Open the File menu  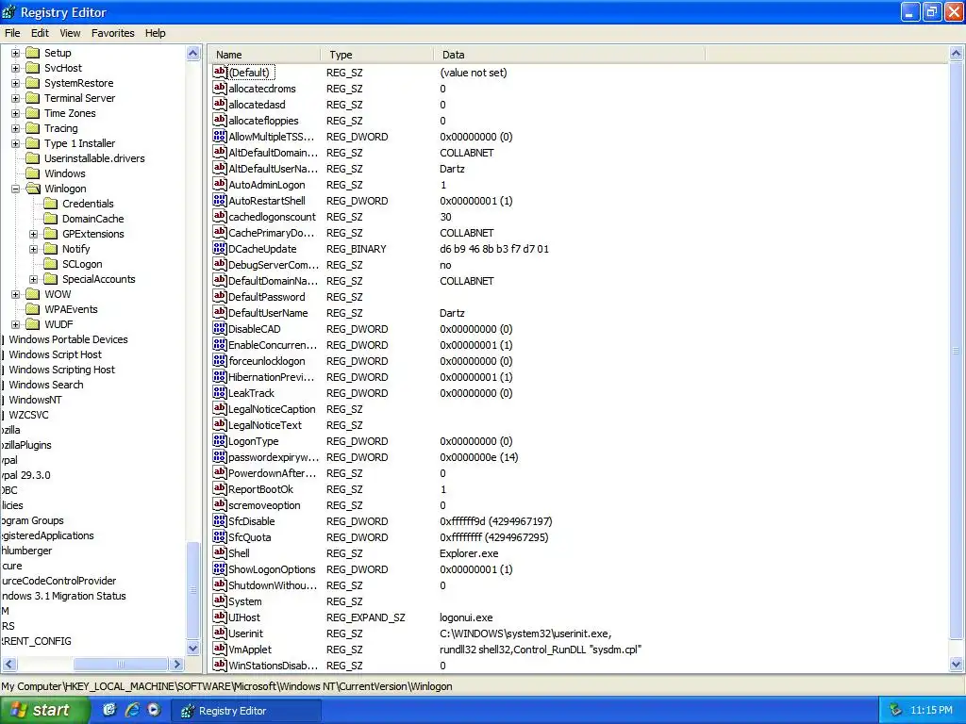(x=12, y=33)
